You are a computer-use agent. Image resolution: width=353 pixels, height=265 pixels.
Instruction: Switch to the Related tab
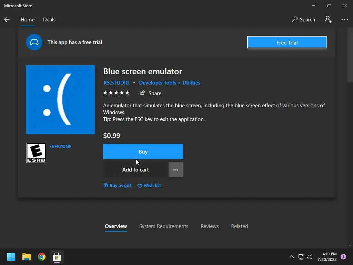239,226
